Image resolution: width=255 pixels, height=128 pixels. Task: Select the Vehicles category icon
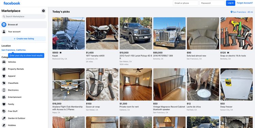(4, 62)
